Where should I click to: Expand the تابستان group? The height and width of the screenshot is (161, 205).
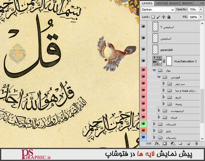coord(154,124)
